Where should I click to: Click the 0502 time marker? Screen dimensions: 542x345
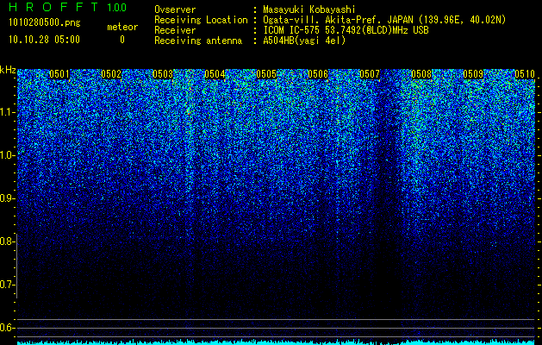111,74
